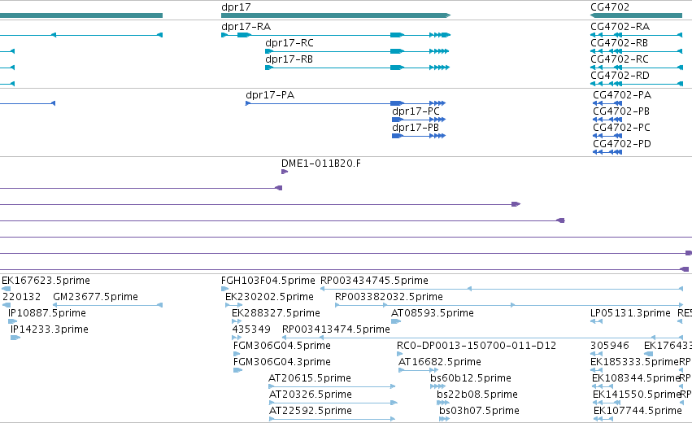Choose the LP05131.3prime EST
692x423 pixels.
596,321
